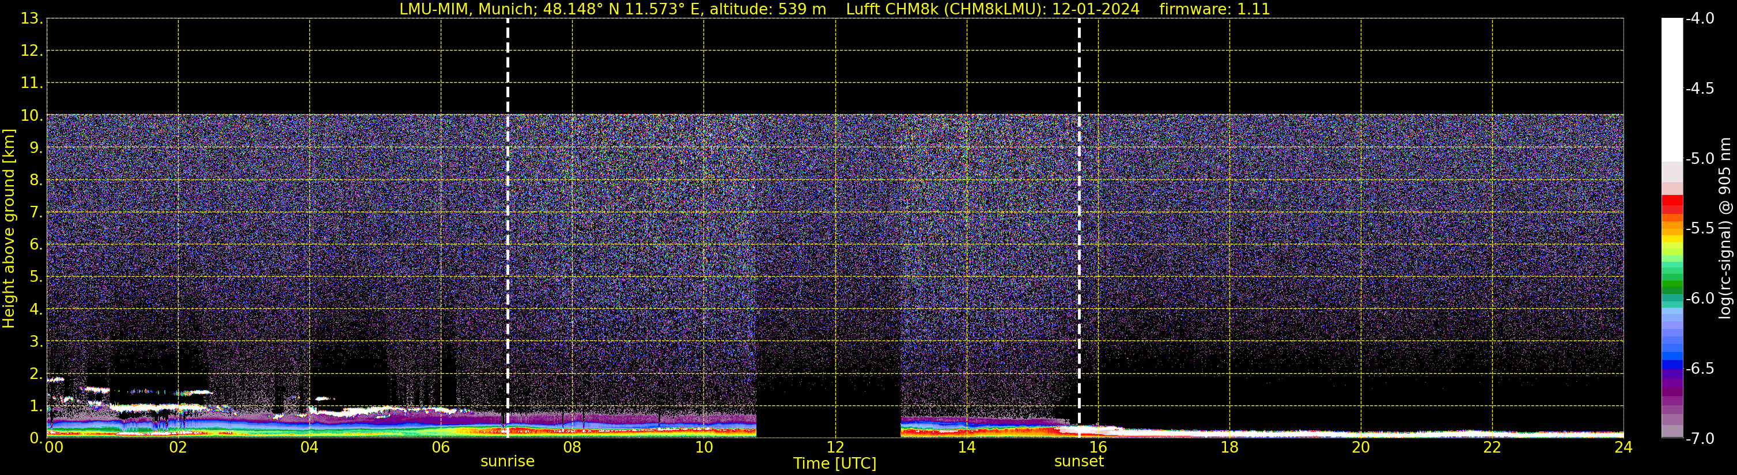Click the '08' time tick label
Screen dimensions: 1737x475
pyautogui.click(x=573, y=447)
